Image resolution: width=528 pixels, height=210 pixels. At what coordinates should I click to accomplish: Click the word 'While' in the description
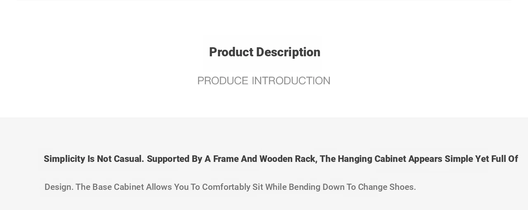pyautogui.click(x=276, y=187)
